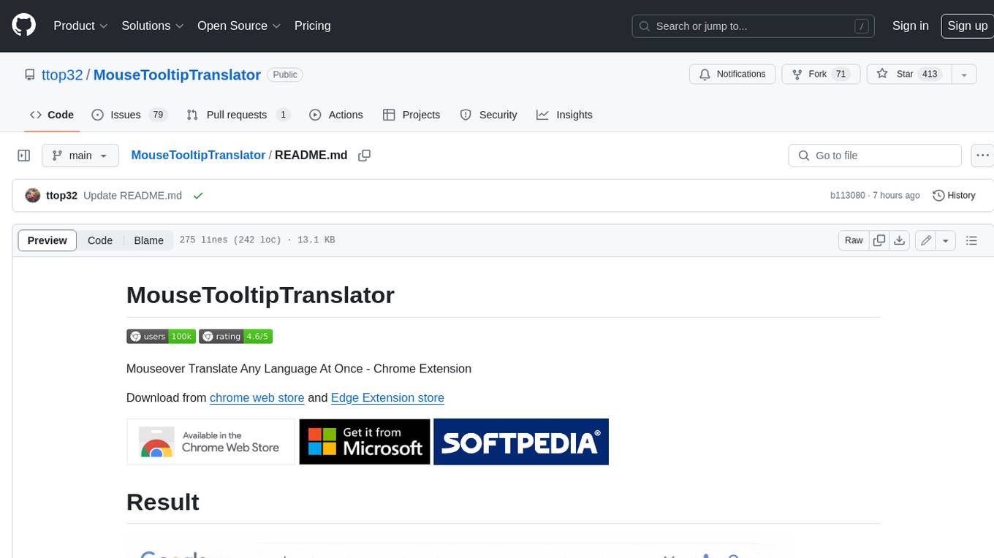Click the rating 4.6/5 badge
The width and height of the screenshot is (994, 558).
point(235,337)
